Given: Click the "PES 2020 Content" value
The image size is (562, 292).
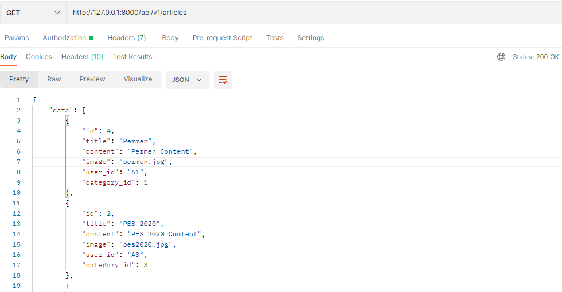Looking at the screenshot, I should point(164,234).
